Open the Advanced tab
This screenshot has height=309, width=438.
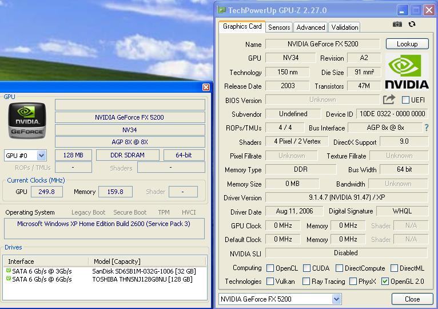point(310,27)
